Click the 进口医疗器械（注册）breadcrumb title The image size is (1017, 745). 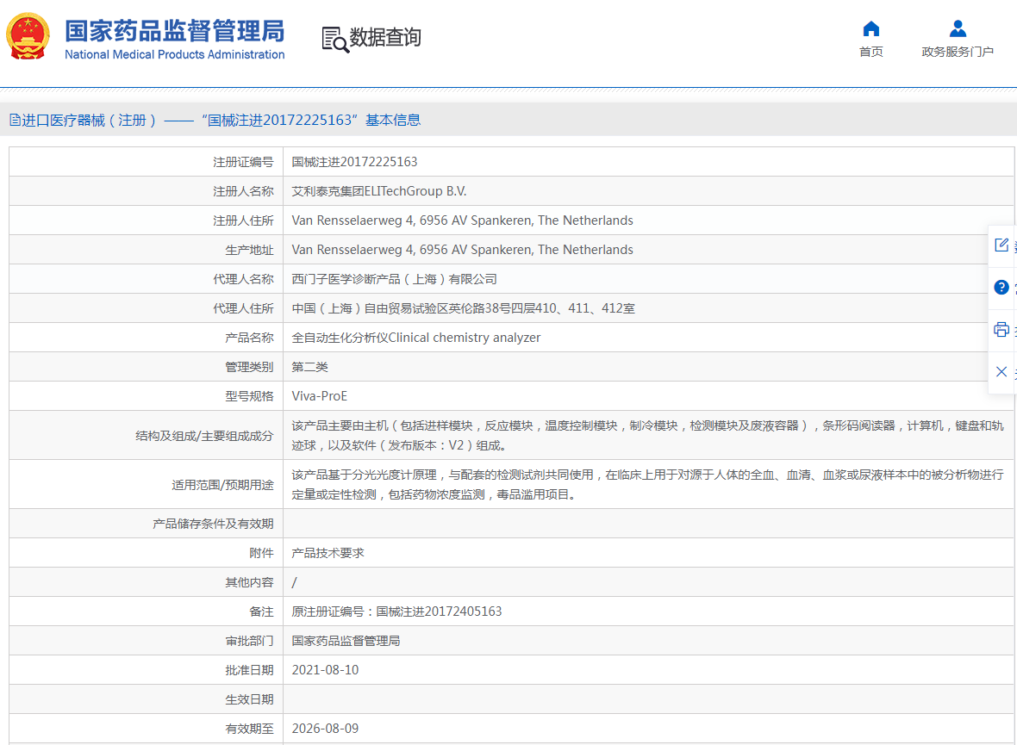pyautogui.click(x=89, y=120)
